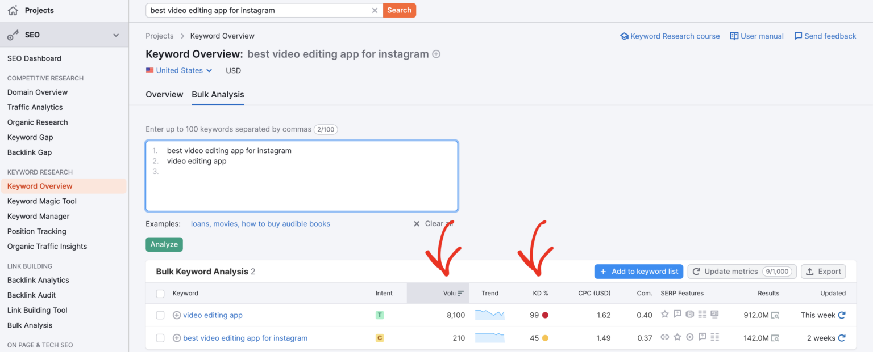Clear the search field using the X

tap(375, 10)
